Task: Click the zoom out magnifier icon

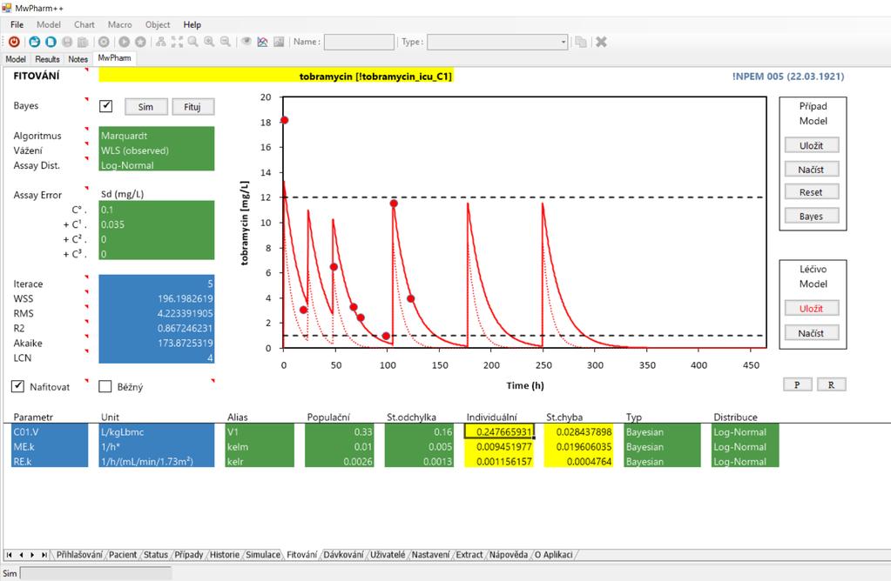Action: click(226, 42)
